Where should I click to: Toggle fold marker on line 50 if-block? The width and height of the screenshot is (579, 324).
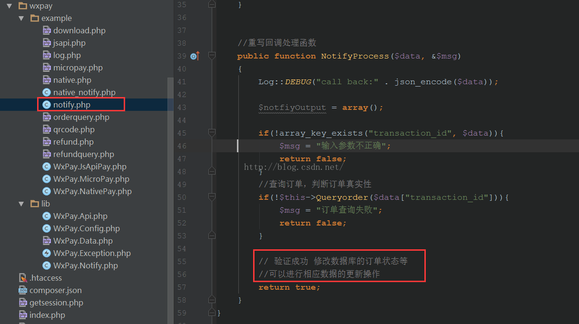coord(212,197)
